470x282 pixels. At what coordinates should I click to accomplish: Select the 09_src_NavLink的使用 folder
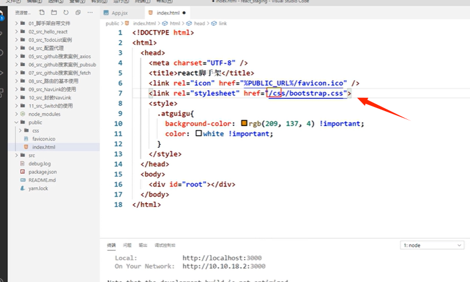tap(52, 89)
